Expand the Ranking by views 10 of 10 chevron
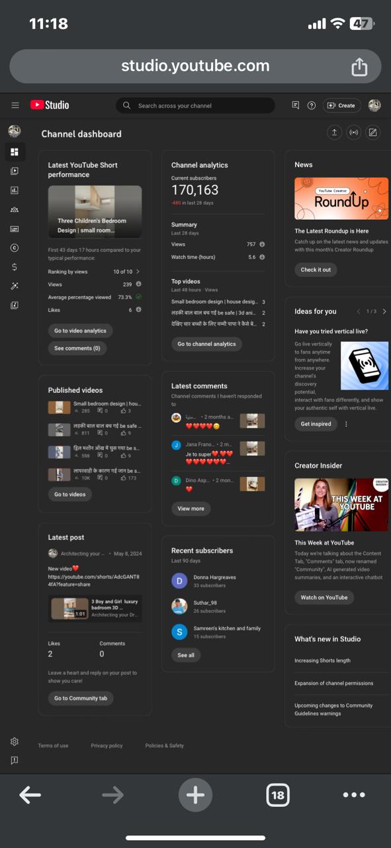Image resolution: width=391 pixels, height=848 pixels. [x=138, y=272]
